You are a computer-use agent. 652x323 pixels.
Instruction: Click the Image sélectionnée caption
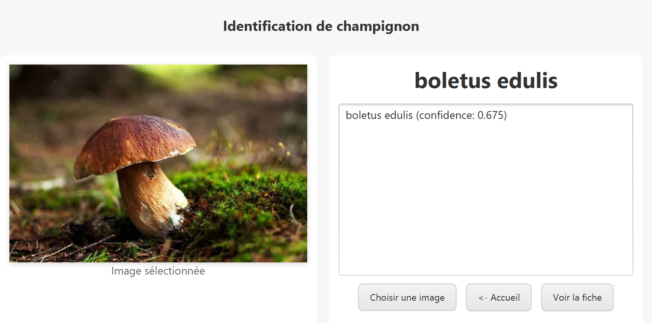[x=158, y=271]
